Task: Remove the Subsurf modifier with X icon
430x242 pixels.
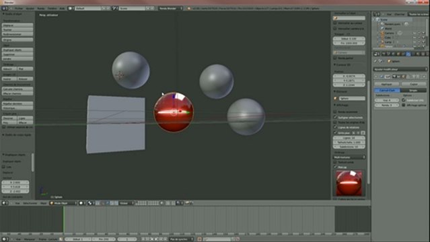Action: pyautogui.click(x=424, y=77)
